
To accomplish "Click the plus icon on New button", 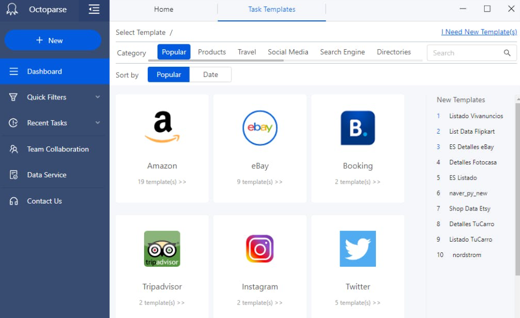I will [x=40, y=40].
